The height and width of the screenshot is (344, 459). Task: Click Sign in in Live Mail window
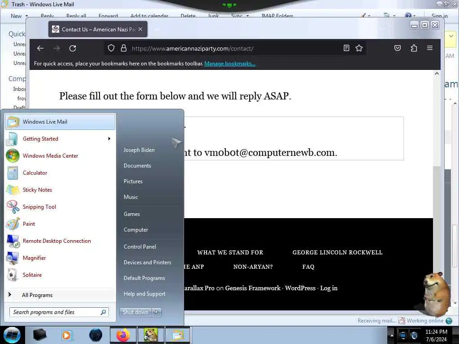click(x=439, y=16)
